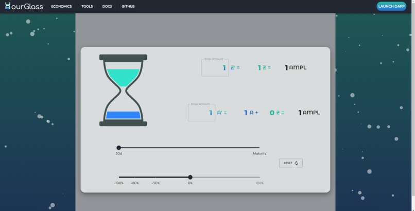Click the 1 AMPL result in A row

(309, 113)
